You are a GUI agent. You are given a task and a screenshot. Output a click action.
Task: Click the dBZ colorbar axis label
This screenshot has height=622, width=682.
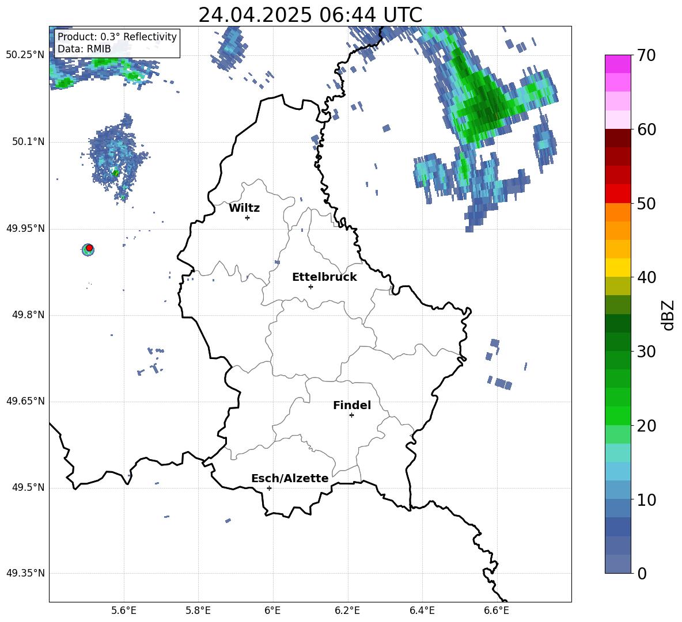[668, 315]
